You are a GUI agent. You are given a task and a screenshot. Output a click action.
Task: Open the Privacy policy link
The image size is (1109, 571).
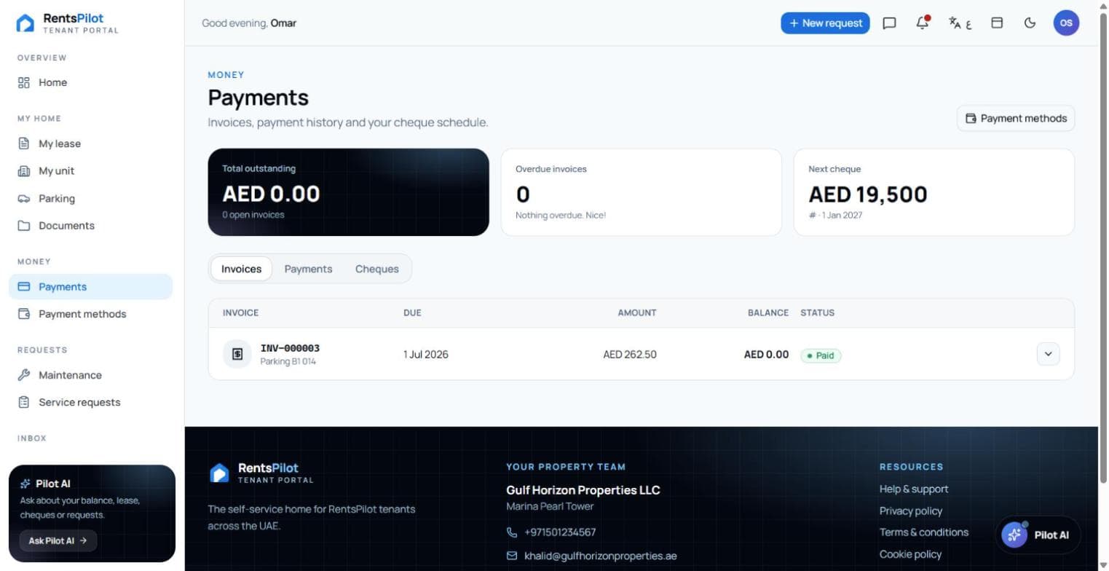pyautogui.click(x=910, y=511)
